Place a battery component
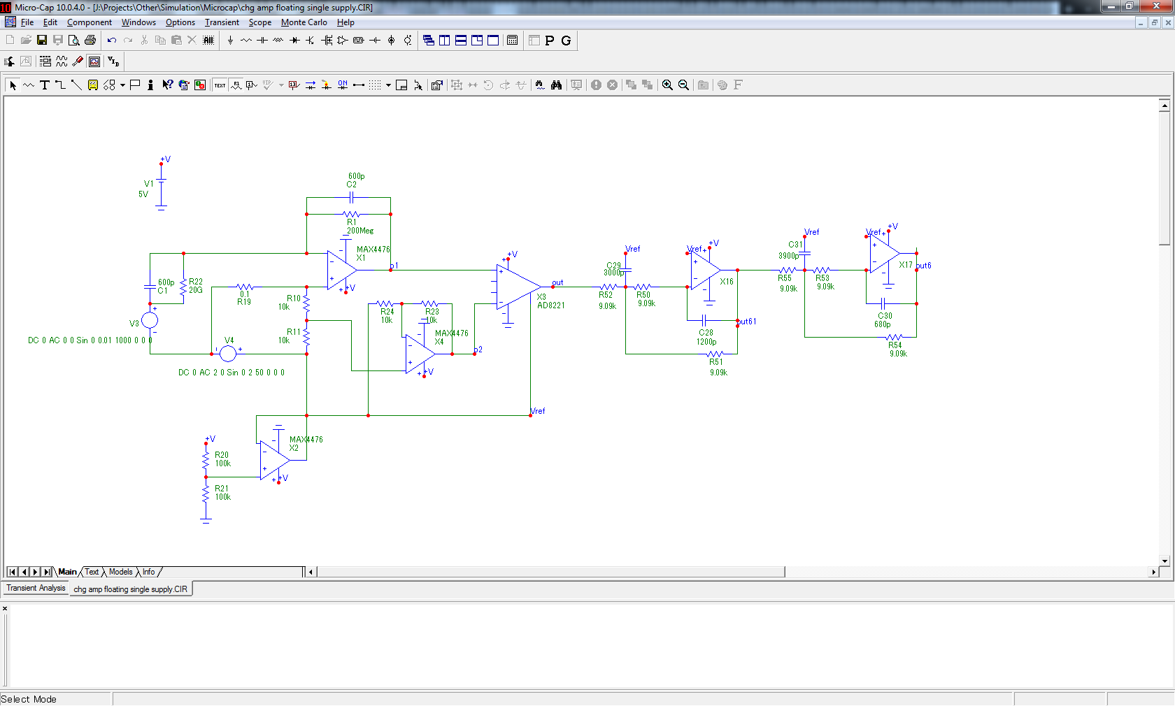1175x706 pixels. click(375, 41)
